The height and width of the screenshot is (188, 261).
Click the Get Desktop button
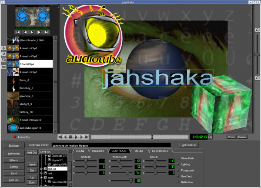pos(189,145)
